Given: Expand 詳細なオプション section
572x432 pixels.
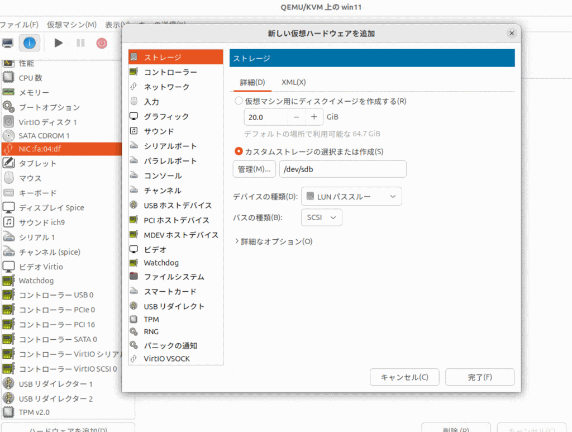Looking at the screenshot, I should (273, 241).
